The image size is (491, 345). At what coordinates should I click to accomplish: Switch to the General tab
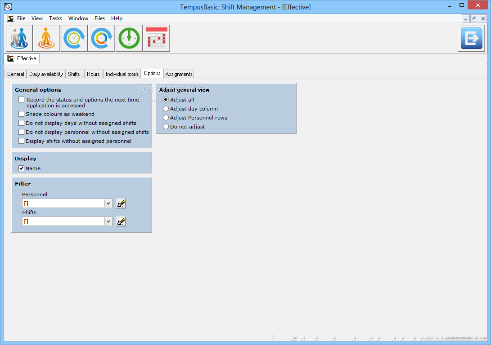16,74
